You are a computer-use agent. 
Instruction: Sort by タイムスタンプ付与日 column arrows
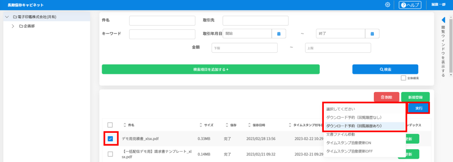coord(290,125)
